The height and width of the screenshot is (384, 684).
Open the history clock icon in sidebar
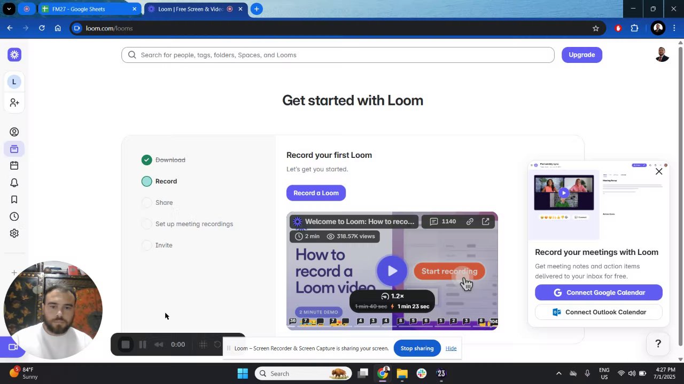[x=14, y=217]
